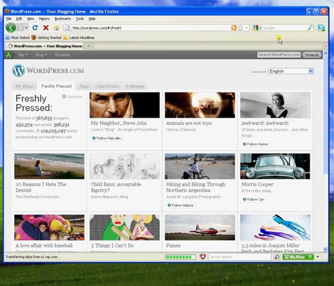Image resolution: width=334 pixels, height=286 pixels.
Task: Open a new tab with the plus button
Action: (x=89, y=46)
